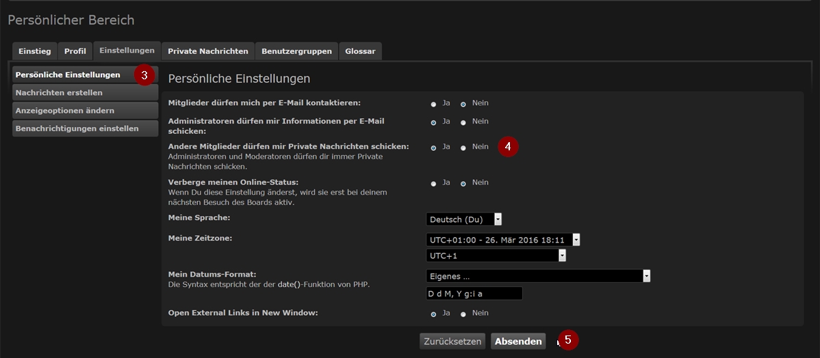The height and width of the screenshot is (358, 820).
Task: Open Nachrichten erstellen in sidebar
Action: point(86,92)
